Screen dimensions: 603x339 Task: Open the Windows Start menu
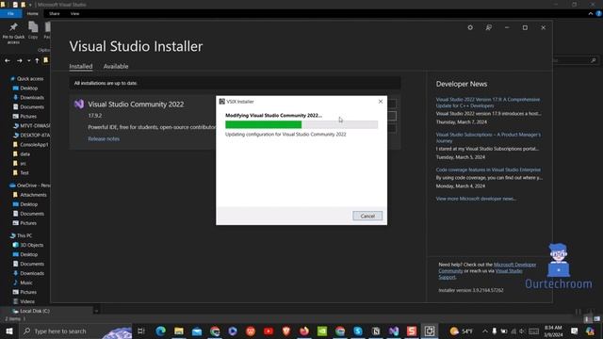coord(8,331)
